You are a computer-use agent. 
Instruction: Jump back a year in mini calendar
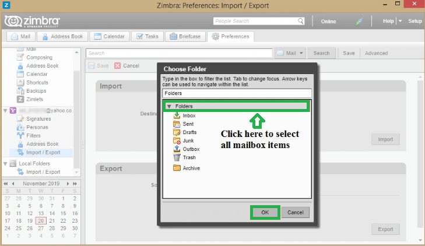point(6,184)
